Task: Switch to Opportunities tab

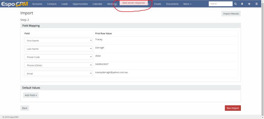Action: tap(80, 4)
